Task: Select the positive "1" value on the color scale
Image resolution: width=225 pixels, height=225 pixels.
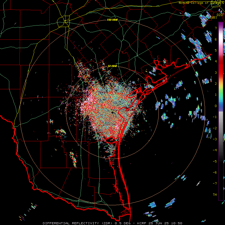Action: (216, 95)
